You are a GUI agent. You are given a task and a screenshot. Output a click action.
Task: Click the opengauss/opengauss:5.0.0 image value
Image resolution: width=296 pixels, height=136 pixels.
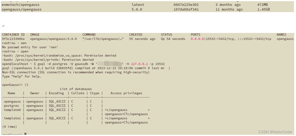[x=54, y=39]
